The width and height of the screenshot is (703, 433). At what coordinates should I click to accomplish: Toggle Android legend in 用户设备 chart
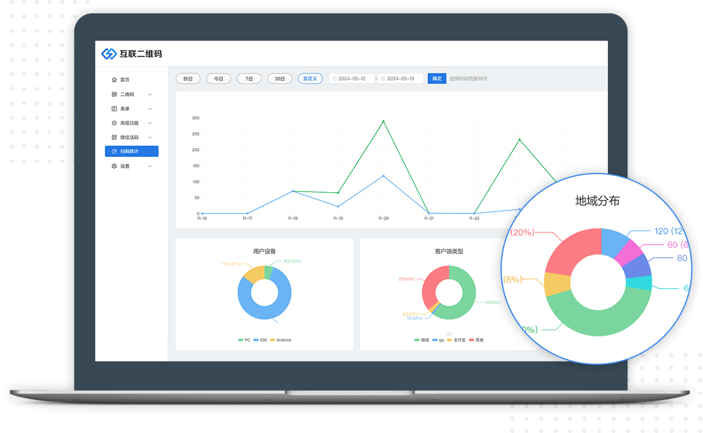point(280,340)
